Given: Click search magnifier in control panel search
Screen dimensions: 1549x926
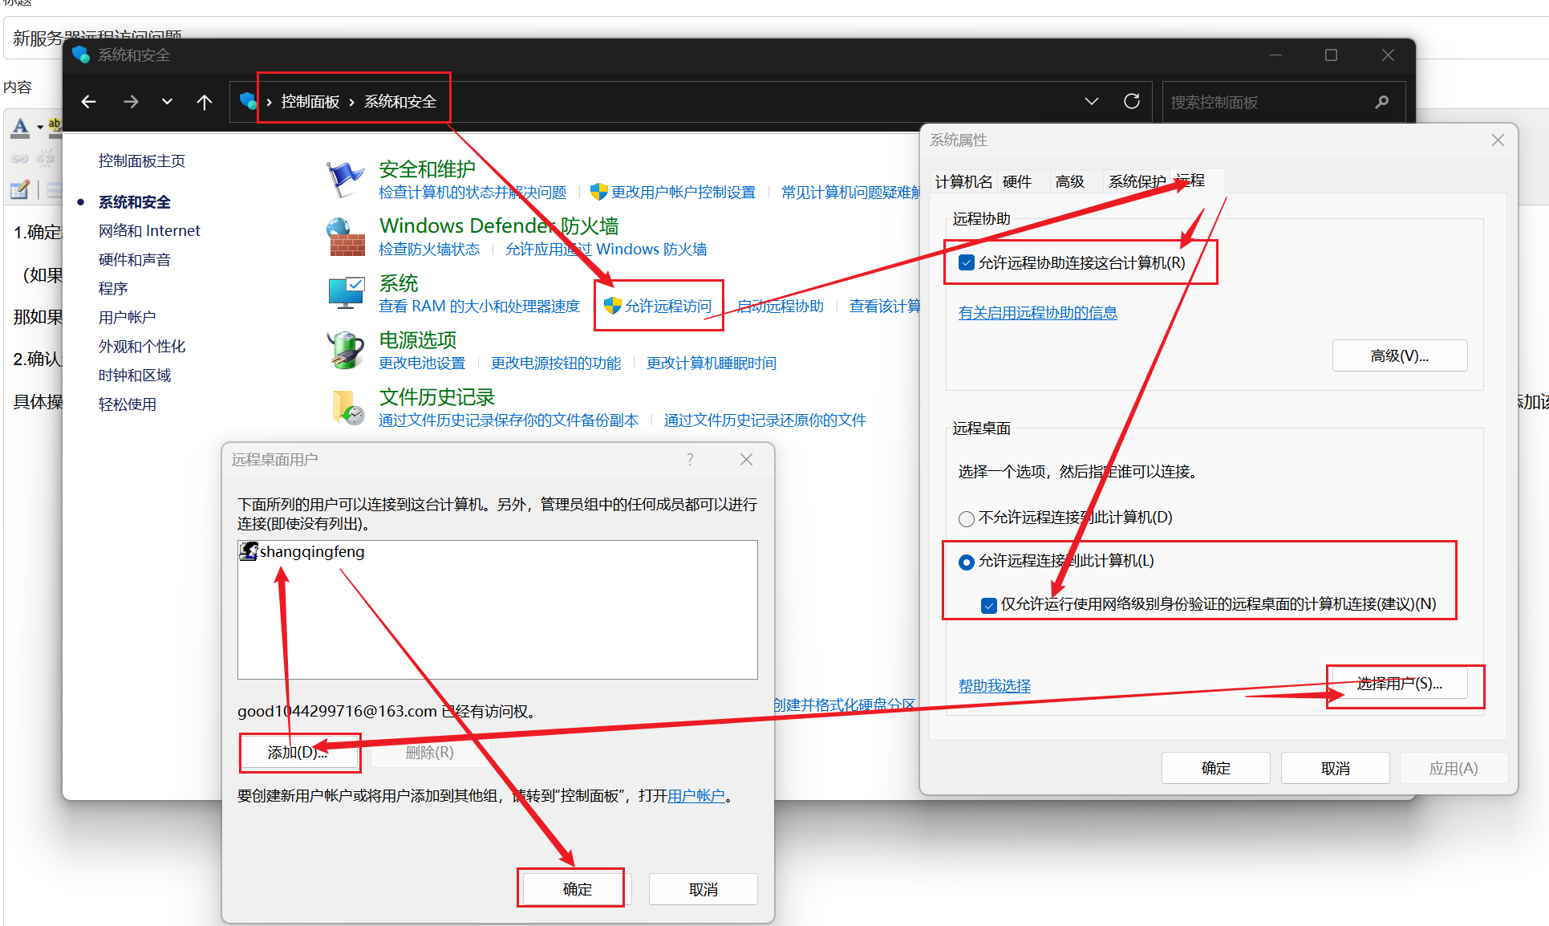Looking at the screenshot, I should click(x=1381, y=102).
